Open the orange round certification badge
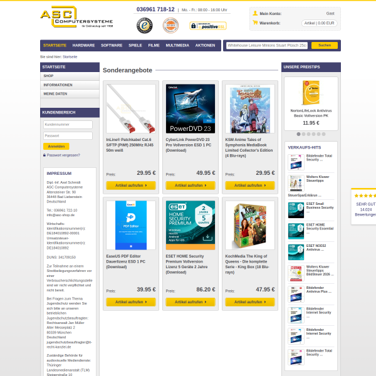This screenshot has width=376, height=376. click(170, 25)
